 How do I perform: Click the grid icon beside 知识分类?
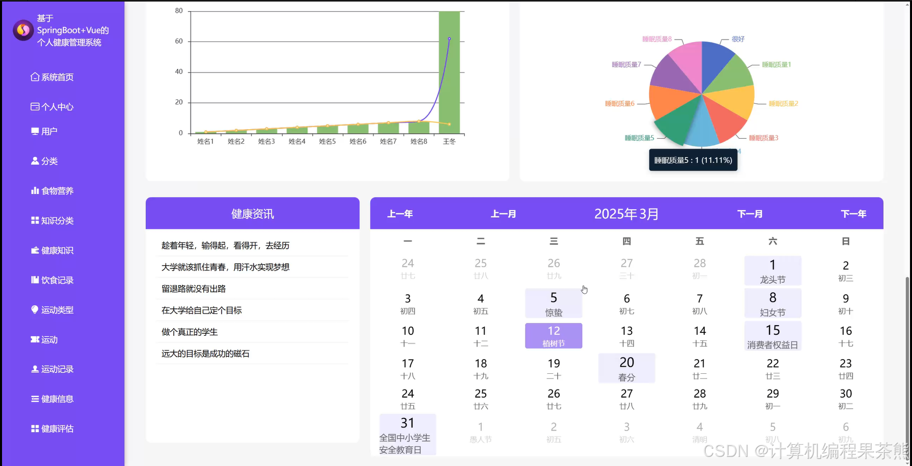[35, 220]
